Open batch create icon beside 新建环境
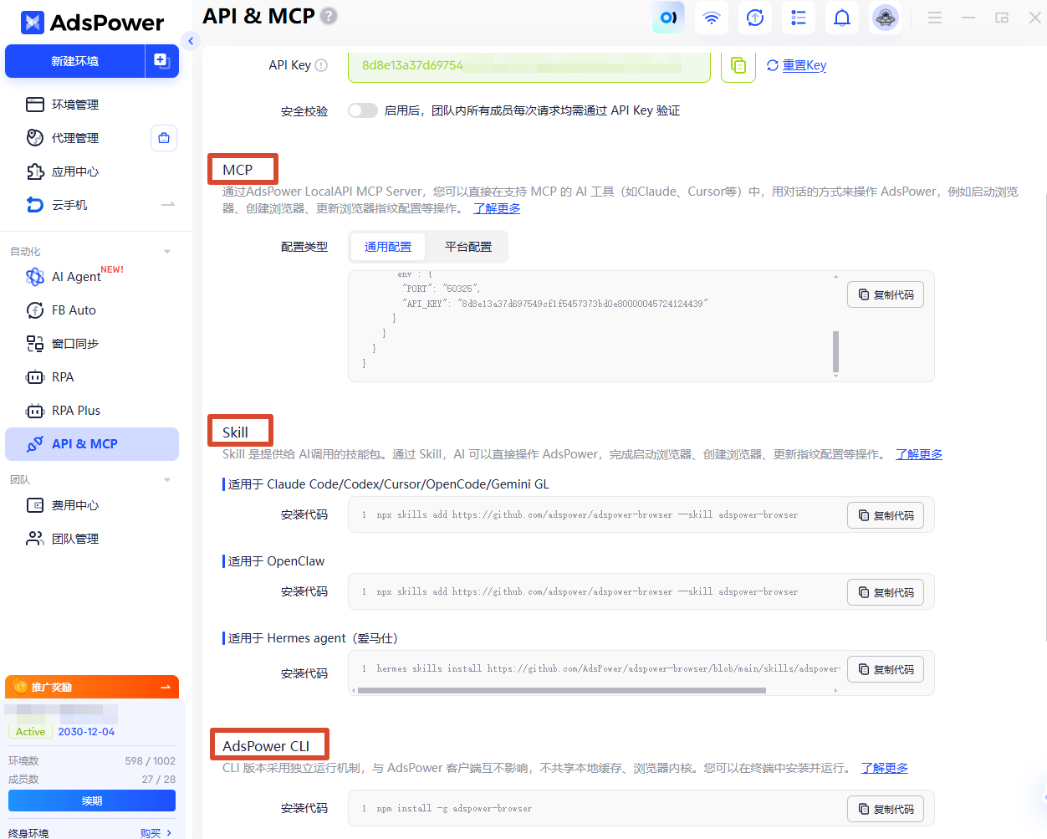This screenshot has height=839, width=1047. click(x=162, y=61)
